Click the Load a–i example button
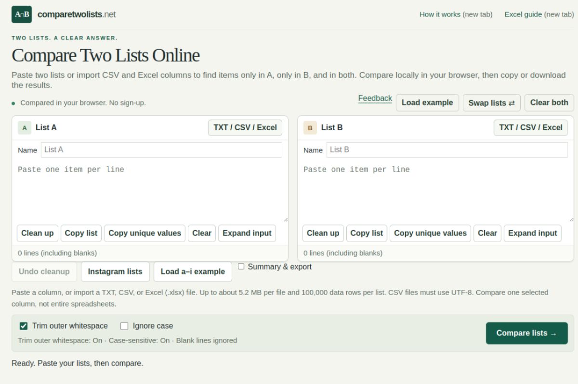The width and height of the screenshot is (578, 384). click(x=193, y=272)
